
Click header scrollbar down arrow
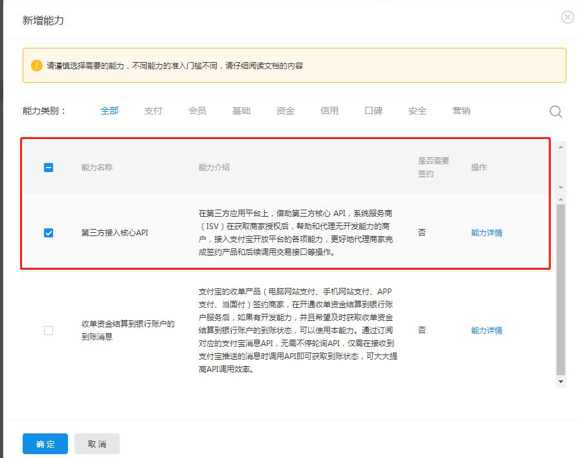pyautogui.click(x=561, y=188)
